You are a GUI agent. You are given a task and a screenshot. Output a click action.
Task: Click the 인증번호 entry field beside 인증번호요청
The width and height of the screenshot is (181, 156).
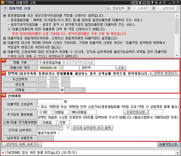[156, 112]
